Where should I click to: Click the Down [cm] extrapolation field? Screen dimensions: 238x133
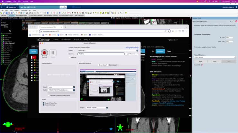coord(229,42)
